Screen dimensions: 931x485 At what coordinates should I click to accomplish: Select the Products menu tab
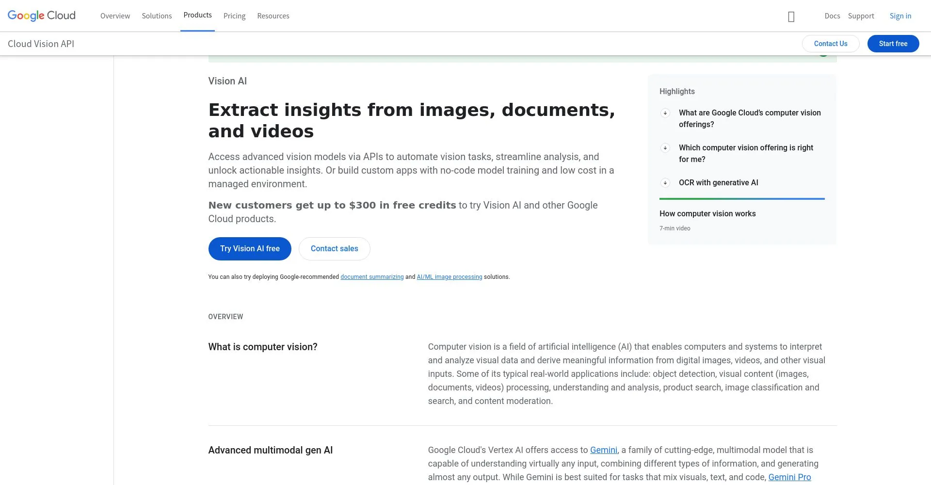pyautogui.click(x=197, y=16)
